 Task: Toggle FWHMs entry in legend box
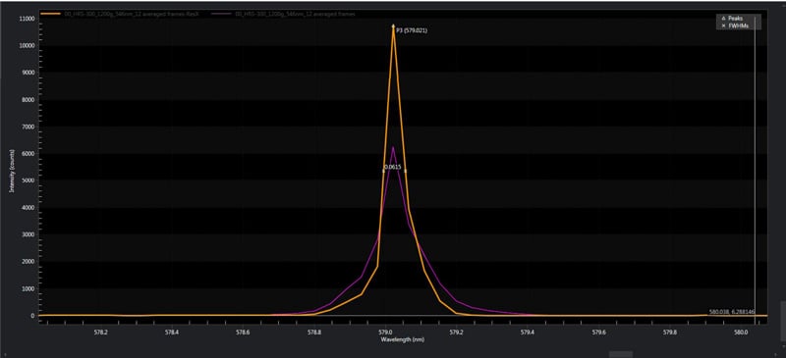pyautogui.click(x=735, y=26)
